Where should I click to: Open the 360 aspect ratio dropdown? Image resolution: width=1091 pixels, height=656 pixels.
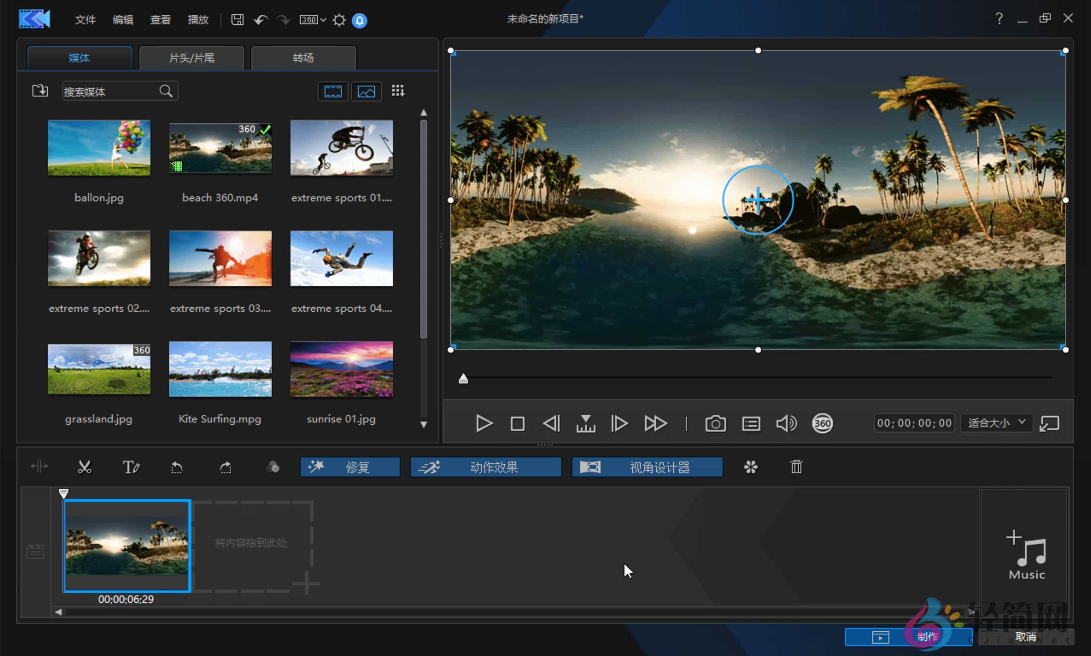coord(313,20)
